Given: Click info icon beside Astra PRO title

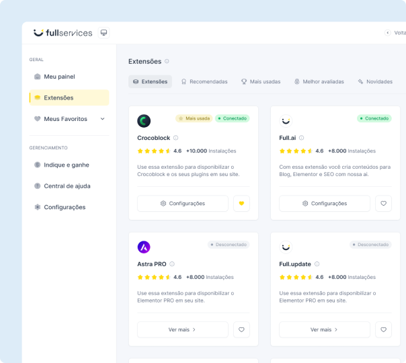Looking at the screenshot, I should (x=172, y=264).
